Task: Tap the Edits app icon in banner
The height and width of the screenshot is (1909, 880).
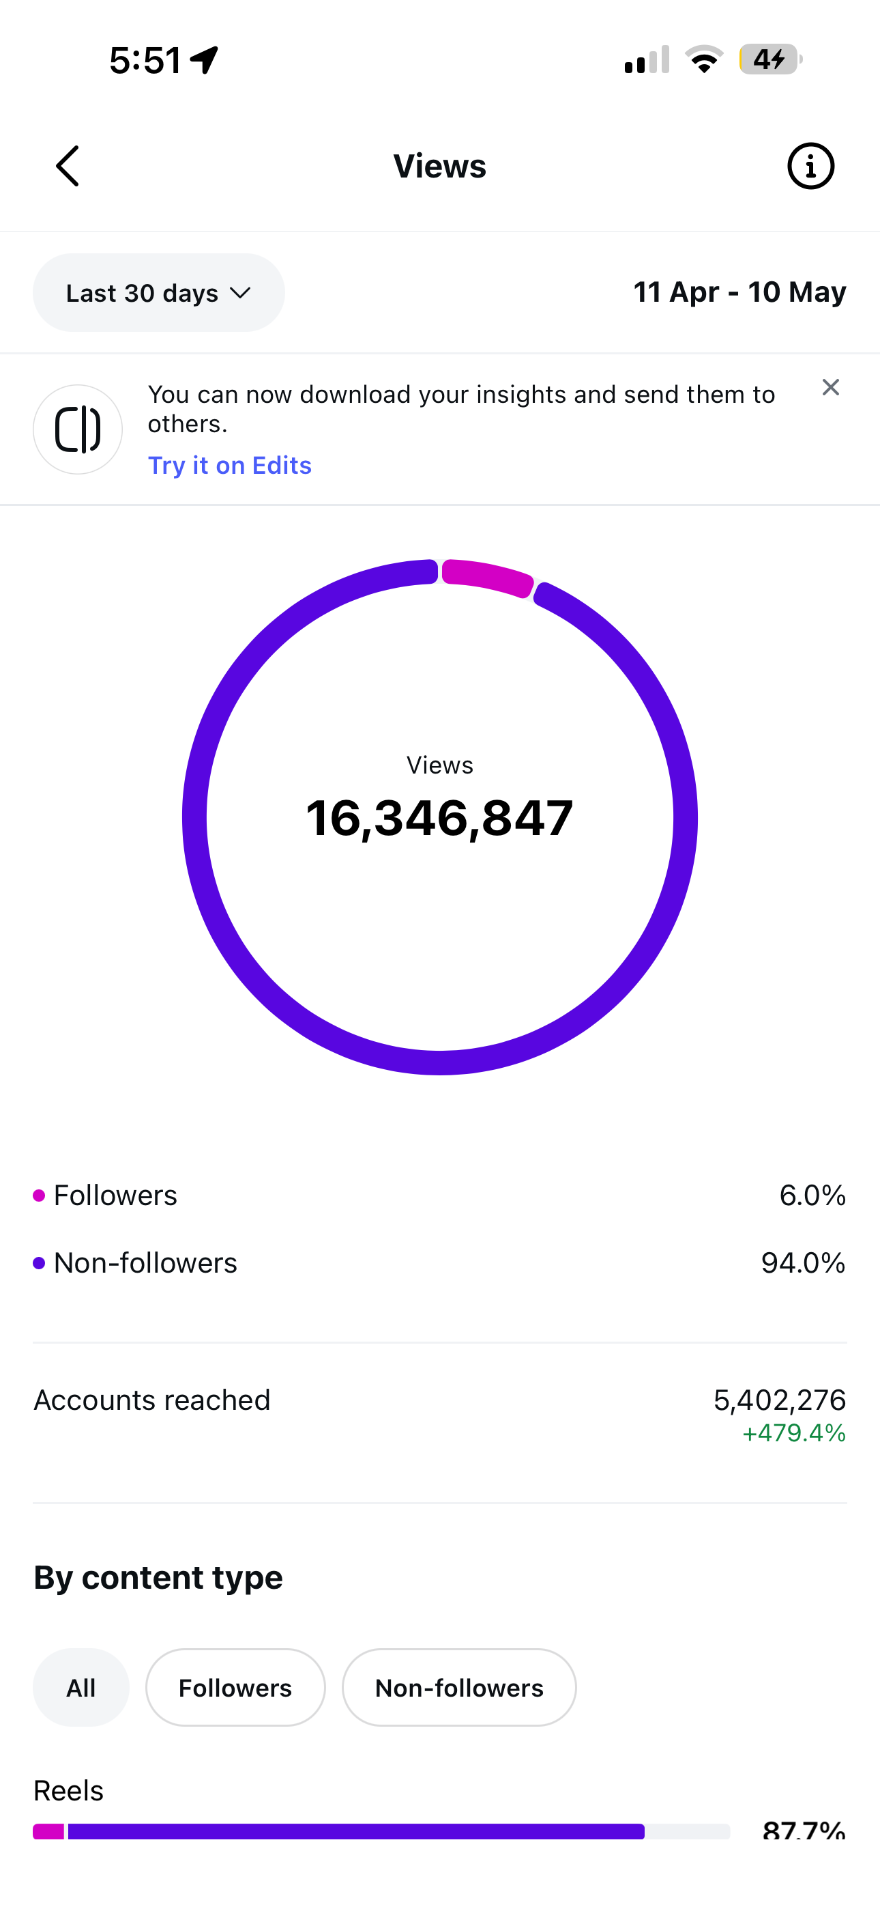Action: pos(78,429)
